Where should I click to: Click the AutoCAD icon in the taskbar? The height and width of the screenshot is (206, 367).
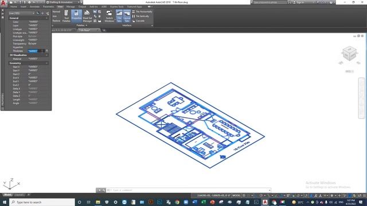tap(265, 202)
